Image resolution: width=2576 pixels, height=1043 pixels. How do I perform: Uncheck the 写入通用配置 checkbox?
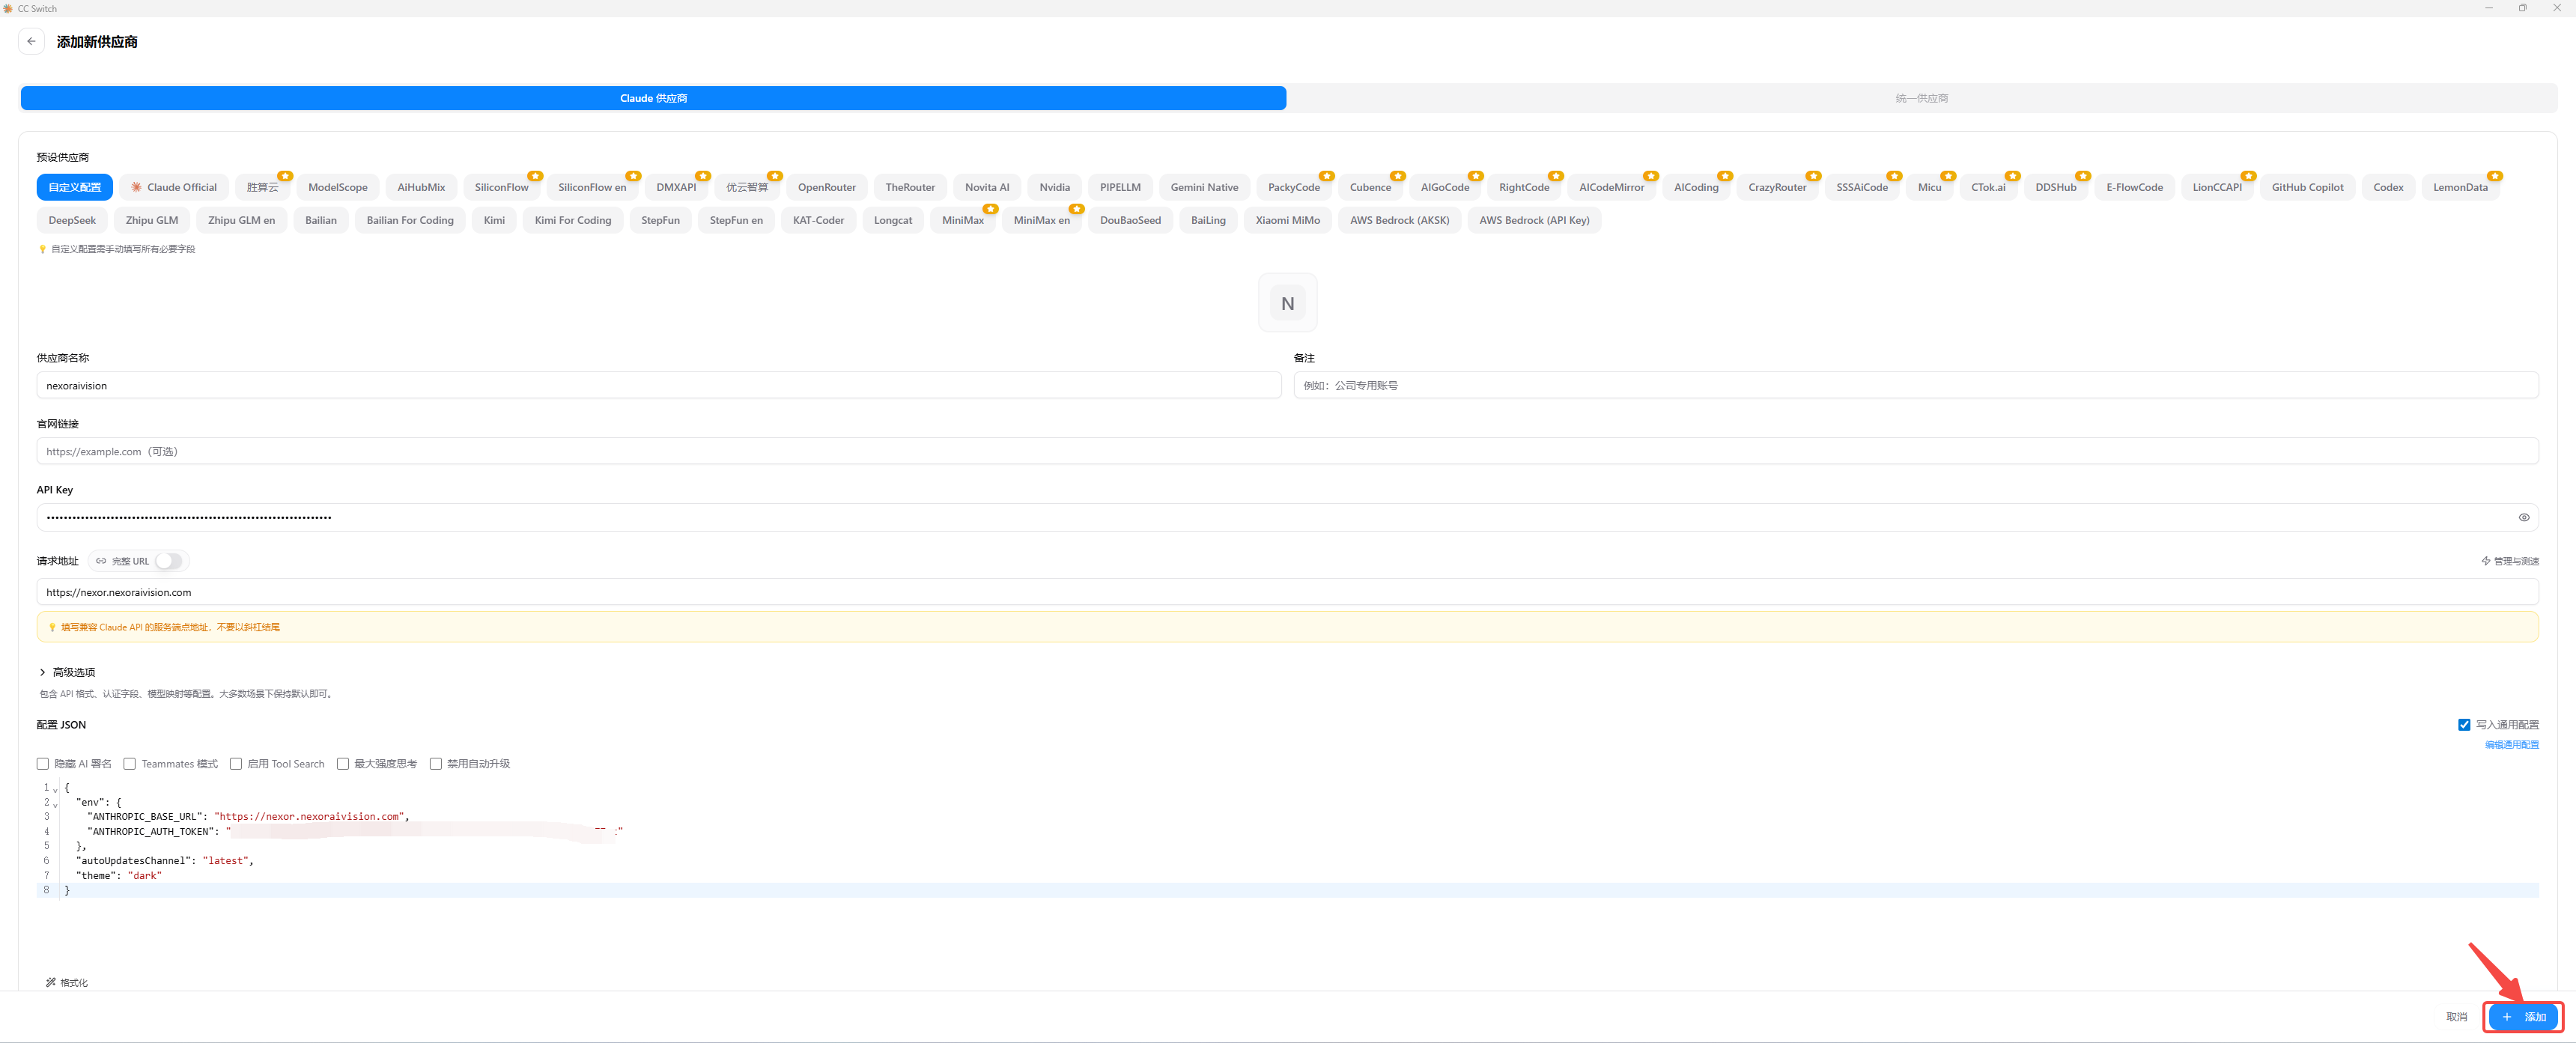click(x=2464, y=725)
